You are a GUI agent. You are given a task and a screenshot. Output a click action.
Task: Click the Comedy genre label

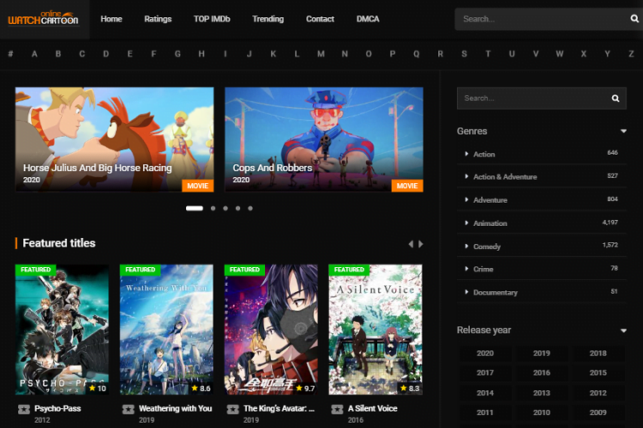coord(487,247)
